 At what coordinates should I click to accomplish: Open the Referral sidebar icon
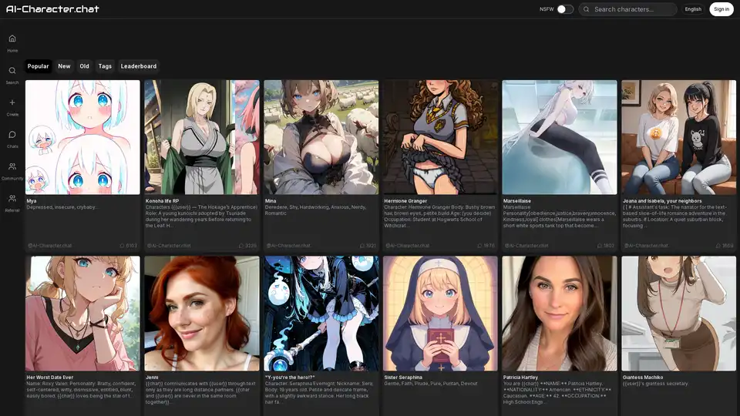click(x=12, y=199)
